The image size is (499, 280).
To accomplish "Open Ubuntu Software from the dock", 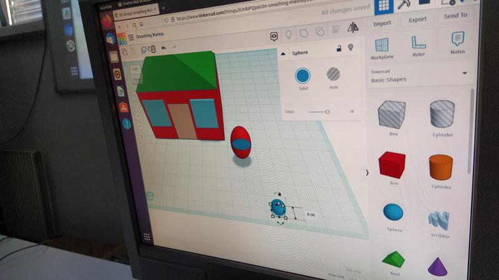I will (124, 107).
